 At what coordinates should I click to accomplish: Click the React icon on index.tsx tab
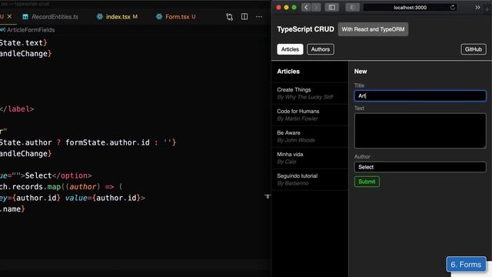[x=99, y=17]
